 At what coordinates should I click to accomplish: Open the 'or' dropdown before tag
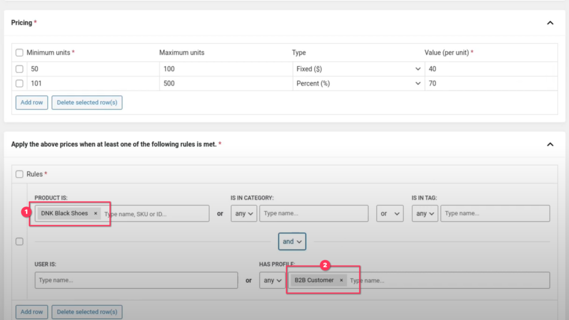coord(390,213)
